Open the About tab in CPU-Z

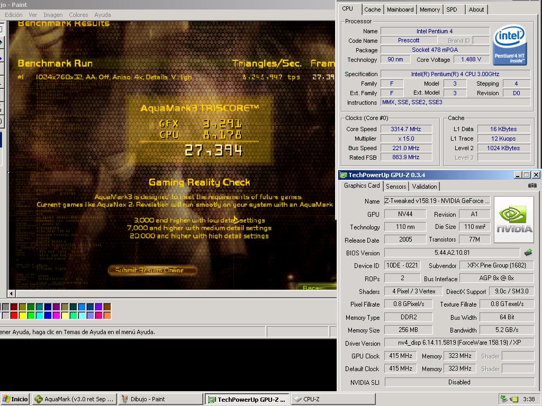point(476,10)
